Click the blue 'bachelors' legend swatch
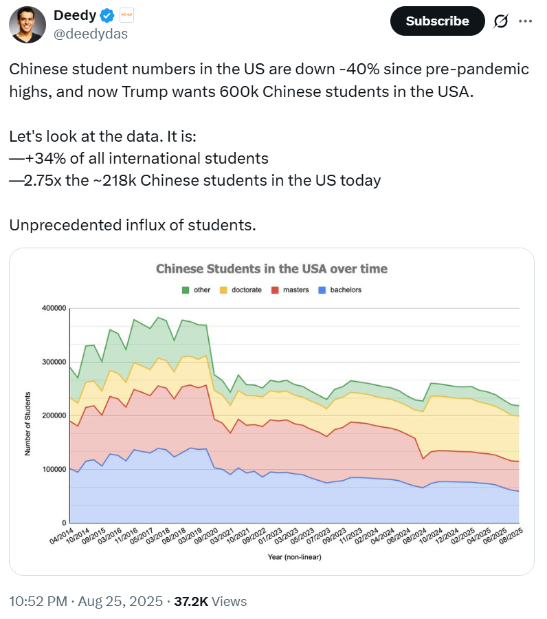Image resolution: width=547 pixels, height=619 pixels. pos(322,290)
